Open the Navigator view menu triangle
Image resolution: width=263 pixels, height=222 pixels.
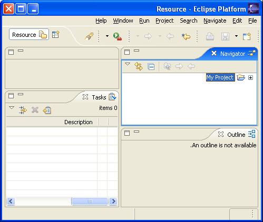point(128,64)
